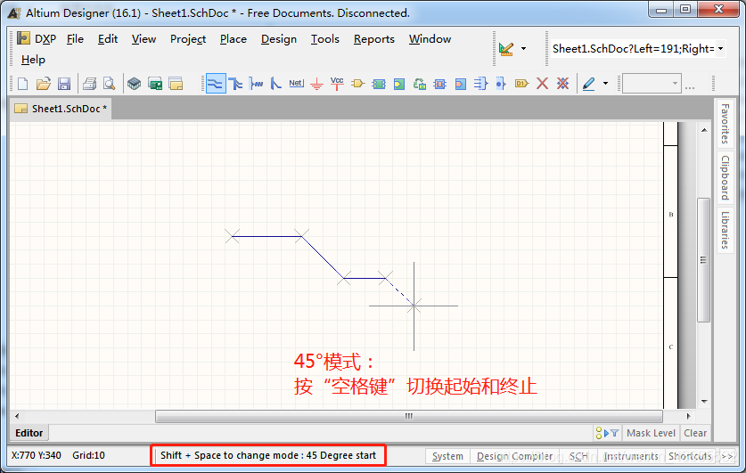Screen dimensions: 746x473
Task: Open the Reports menu
Action: (374, 39)
